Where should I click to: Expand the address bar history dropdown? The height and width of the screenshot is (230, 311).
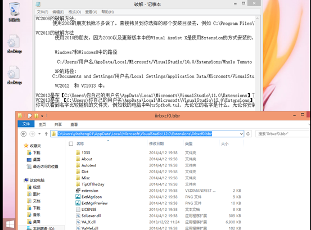[241, 134]
